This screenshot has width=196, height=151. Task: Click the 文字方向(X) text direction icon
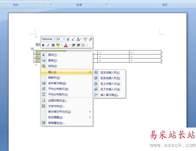point(44,106)
